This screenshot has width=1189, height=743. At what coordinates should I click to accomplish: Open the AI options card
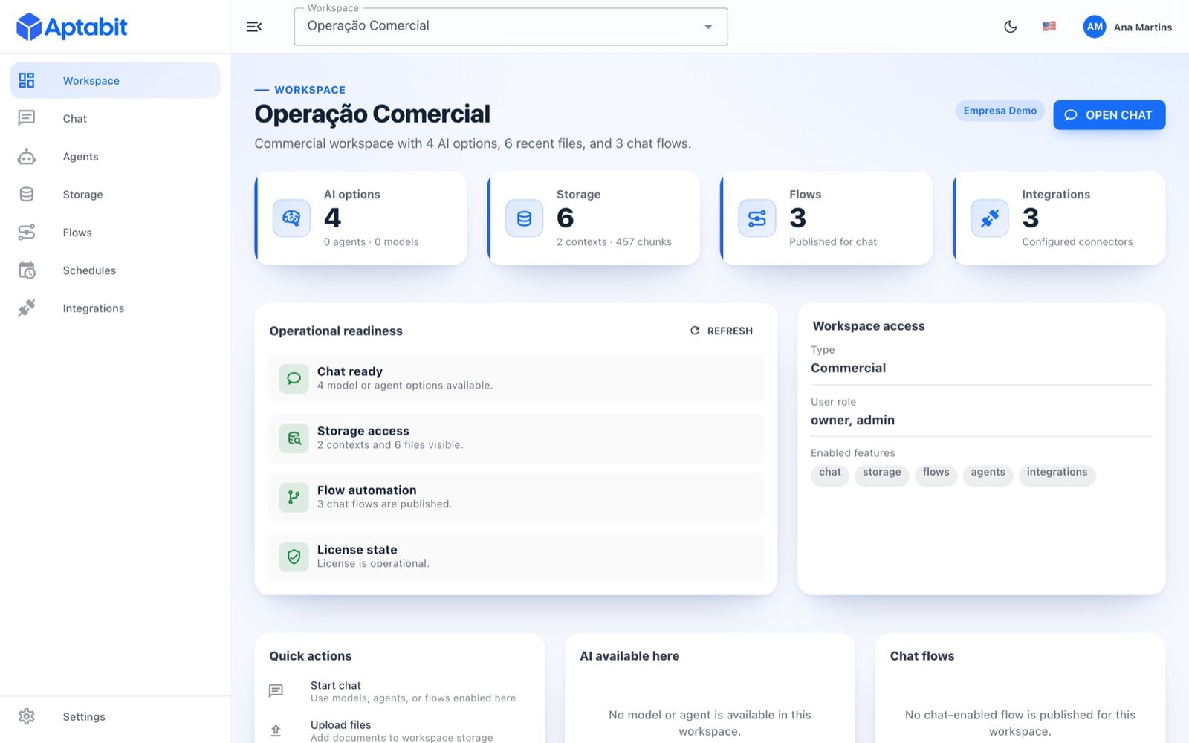(361, 218)
